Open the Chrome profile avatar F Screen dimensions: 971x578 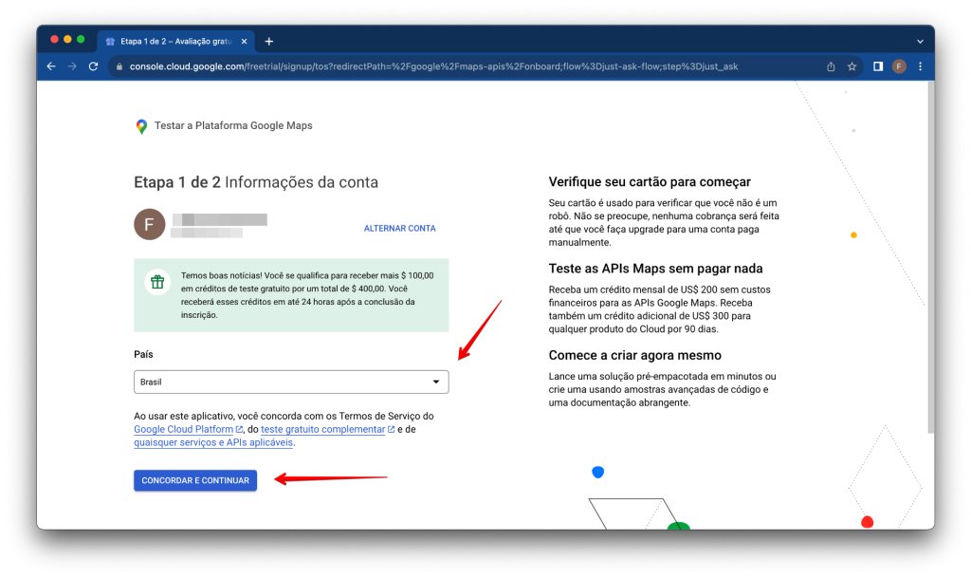(x=899, y=66)
